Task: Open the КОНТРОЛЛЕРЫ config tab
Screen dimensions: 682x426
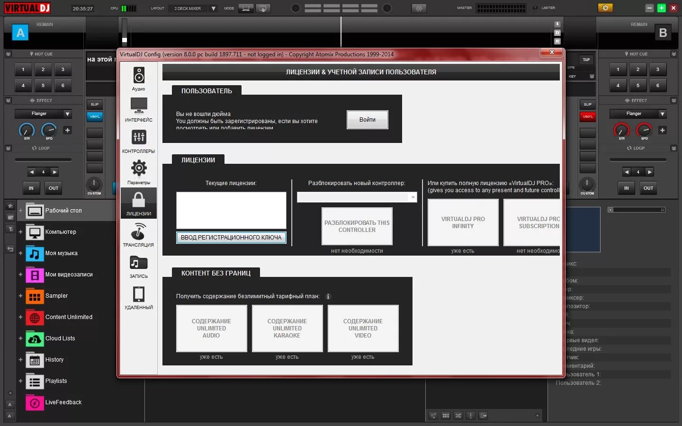Action: (138, 141)
